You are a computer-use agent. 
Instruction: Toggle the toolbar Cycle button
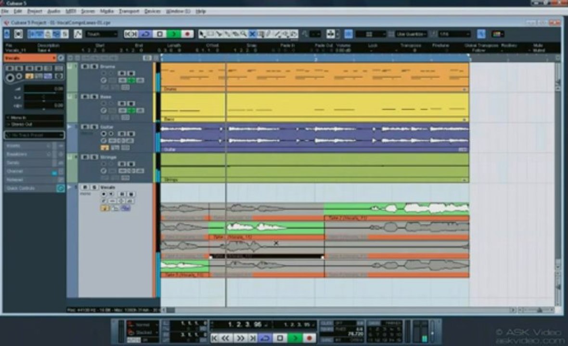[x=146, y=34]
